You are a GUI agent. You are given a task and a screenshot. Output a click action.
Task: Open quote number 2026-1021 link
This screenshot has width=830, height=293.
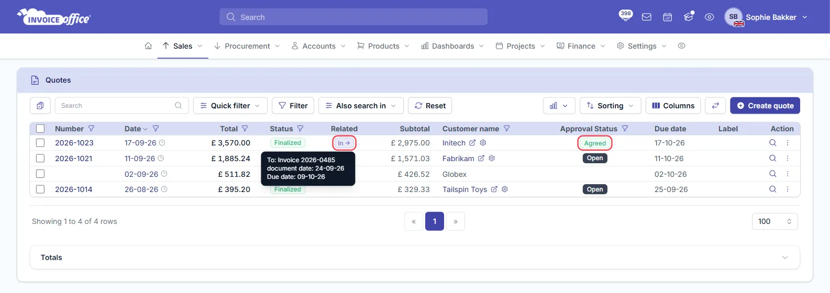click(x=74, y=158)
